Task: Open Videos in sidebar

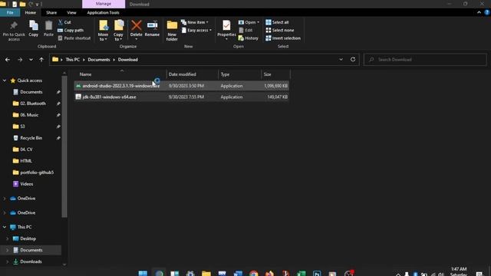Action: click(26, 184)
